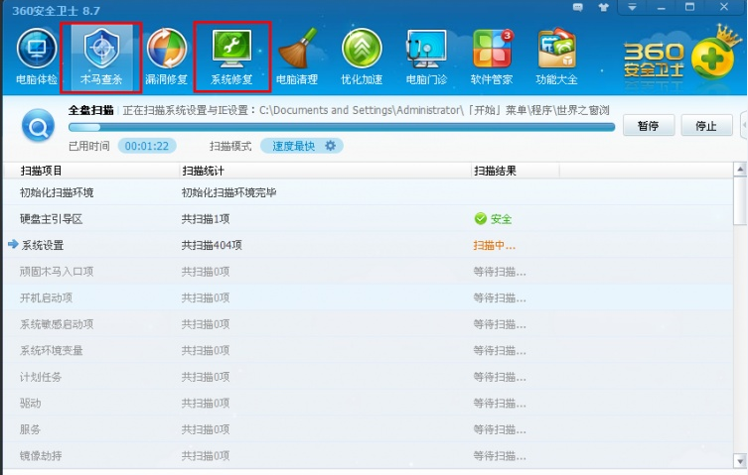748x475 pixels.
Task: Click the feedback speech bubble icon
Action: (578, 8)
